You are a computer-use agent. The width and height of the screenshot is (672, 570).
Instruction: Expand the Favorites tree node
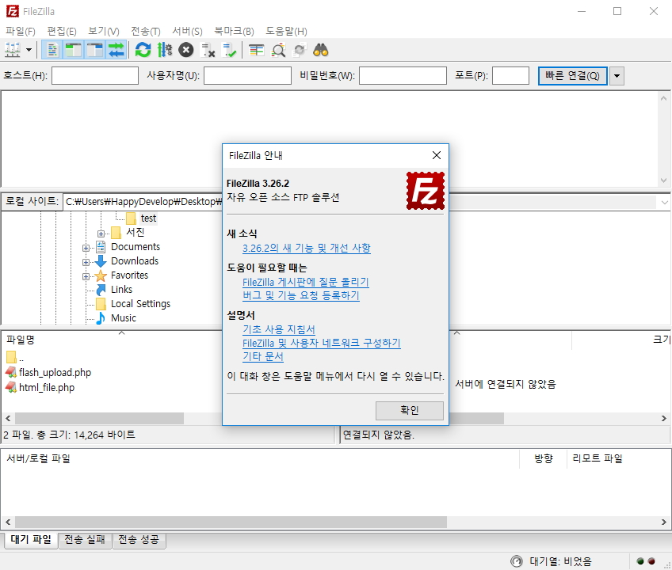[86, 276]
